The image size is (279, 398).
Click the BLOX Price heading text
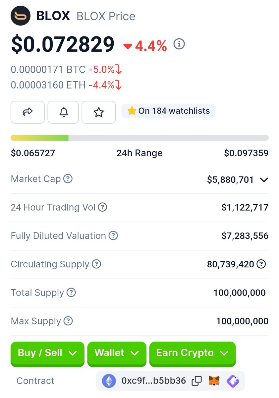(x=106, y=16)
